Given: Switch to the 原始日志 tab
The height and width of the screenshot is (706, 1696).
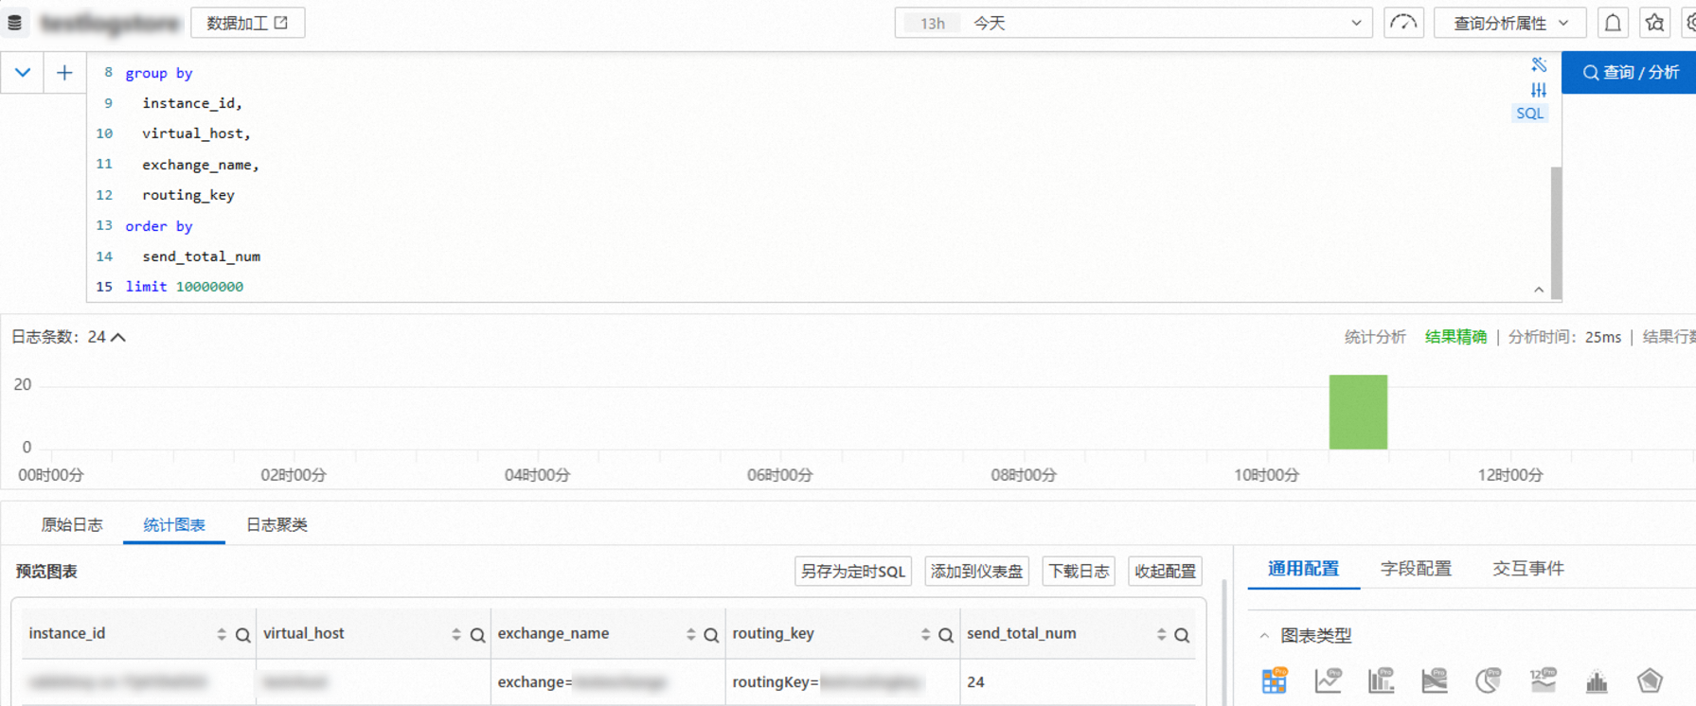Looking at the screenshot, I should point(72,524).
